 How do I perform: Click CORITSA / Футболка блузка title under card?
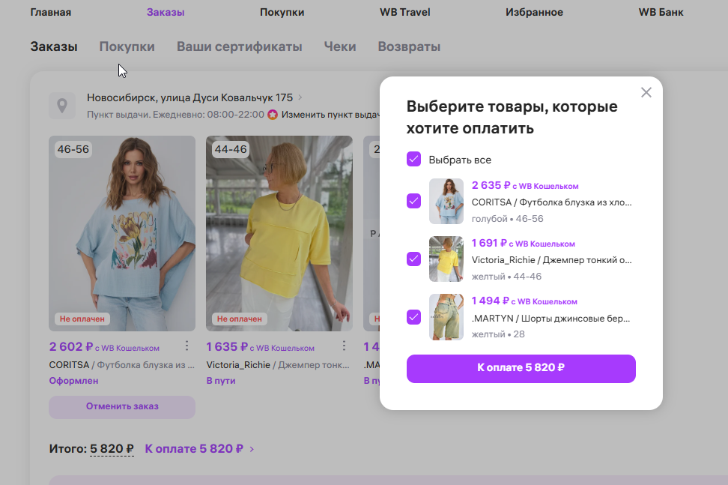(121, 365)
